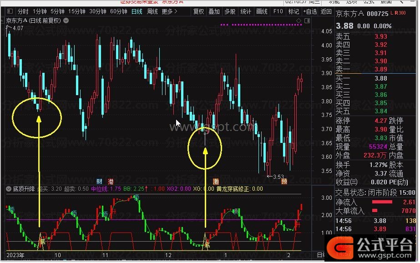
Task: Click the 买五 price 3.84
Action: (x=380, y=111)
